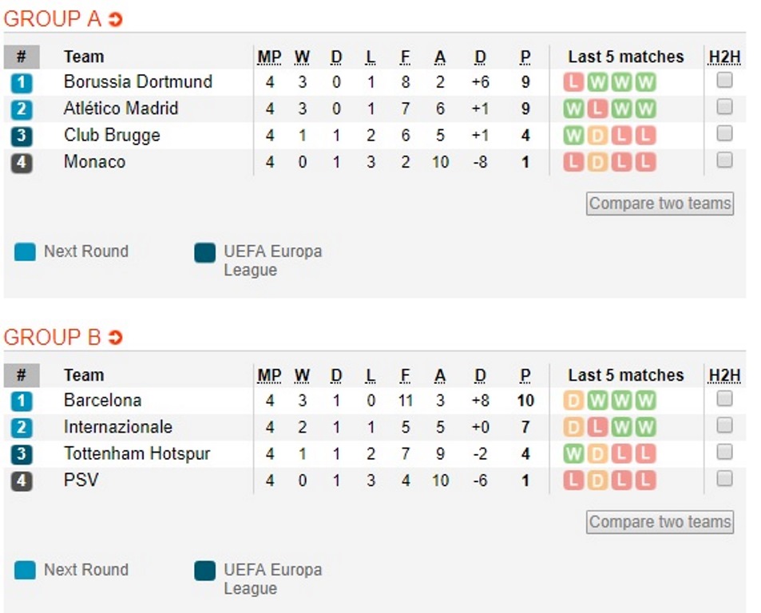
Task: Click Atlético Madrid's red L result badge
Action: tap(597, 109)
